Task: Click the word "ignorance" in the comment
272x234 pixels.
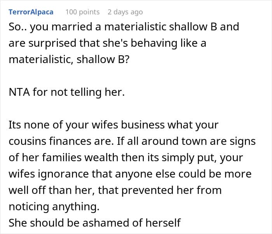Action: point(63,174)
